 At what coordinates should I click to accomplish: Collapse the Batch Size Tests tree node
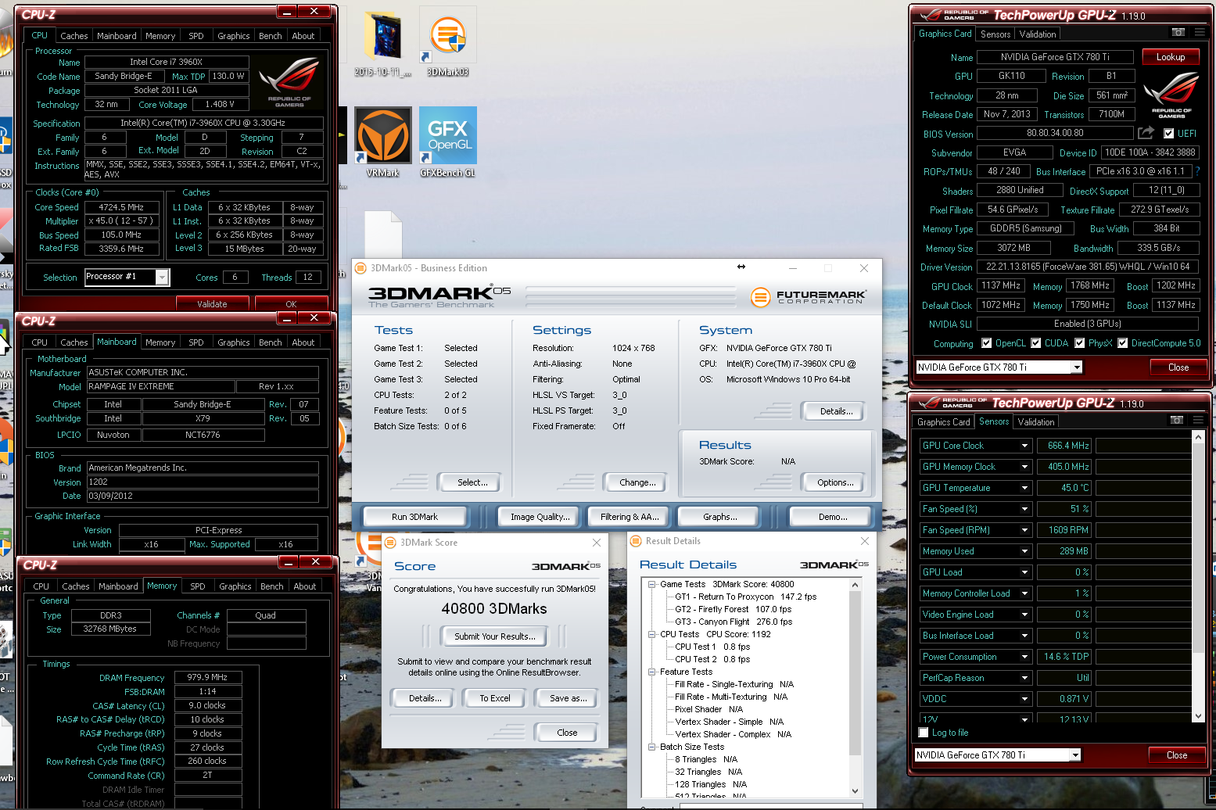coord(651,747)
